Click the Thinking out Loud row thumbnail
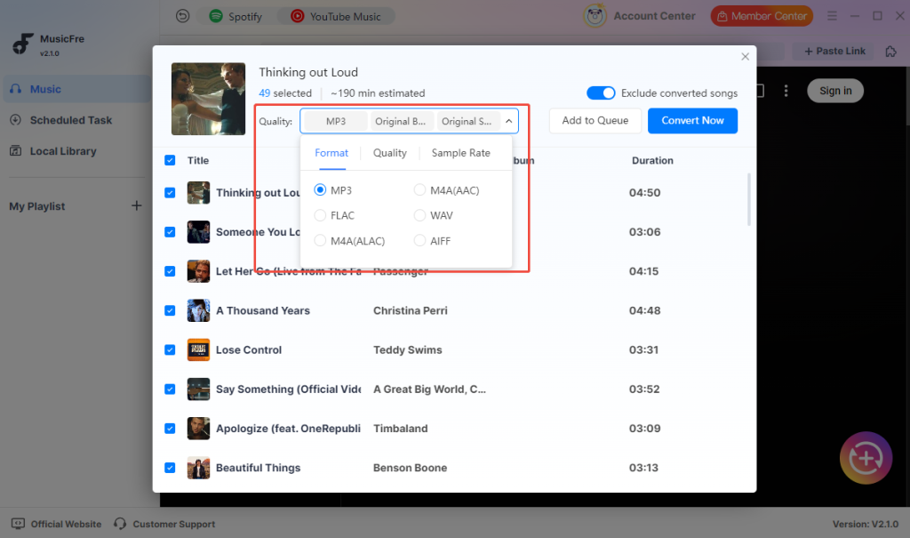910x538 pixels. click(x=198, y=193)
